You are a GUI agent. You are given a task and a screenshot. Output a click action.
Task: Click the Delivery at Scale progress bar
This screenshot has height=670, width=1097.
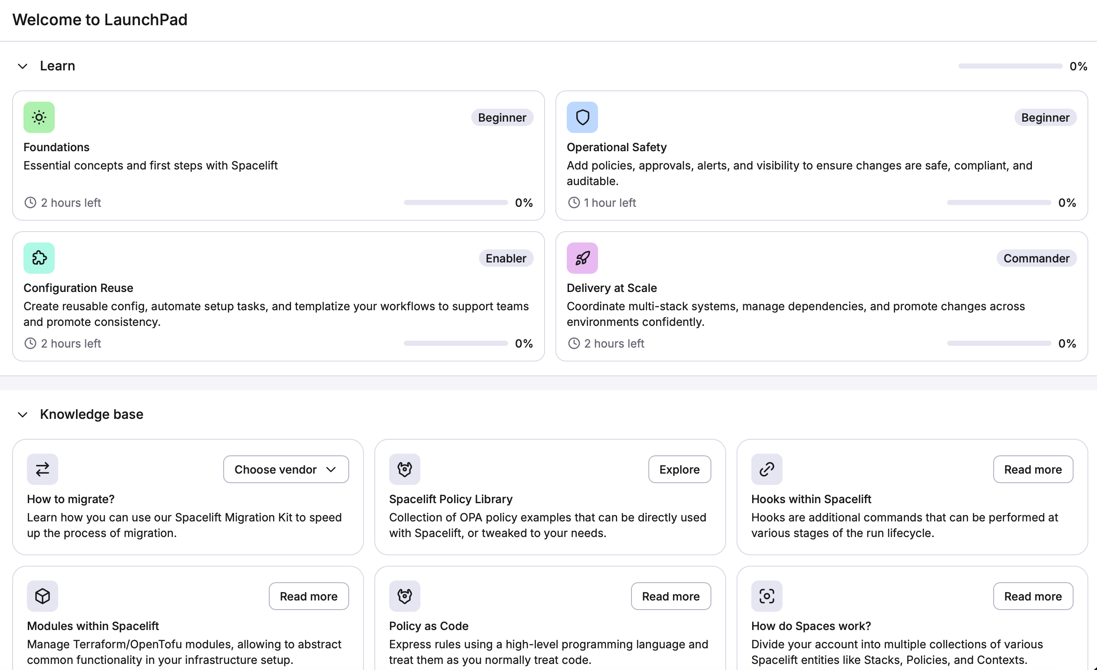[x=999, y=343]
